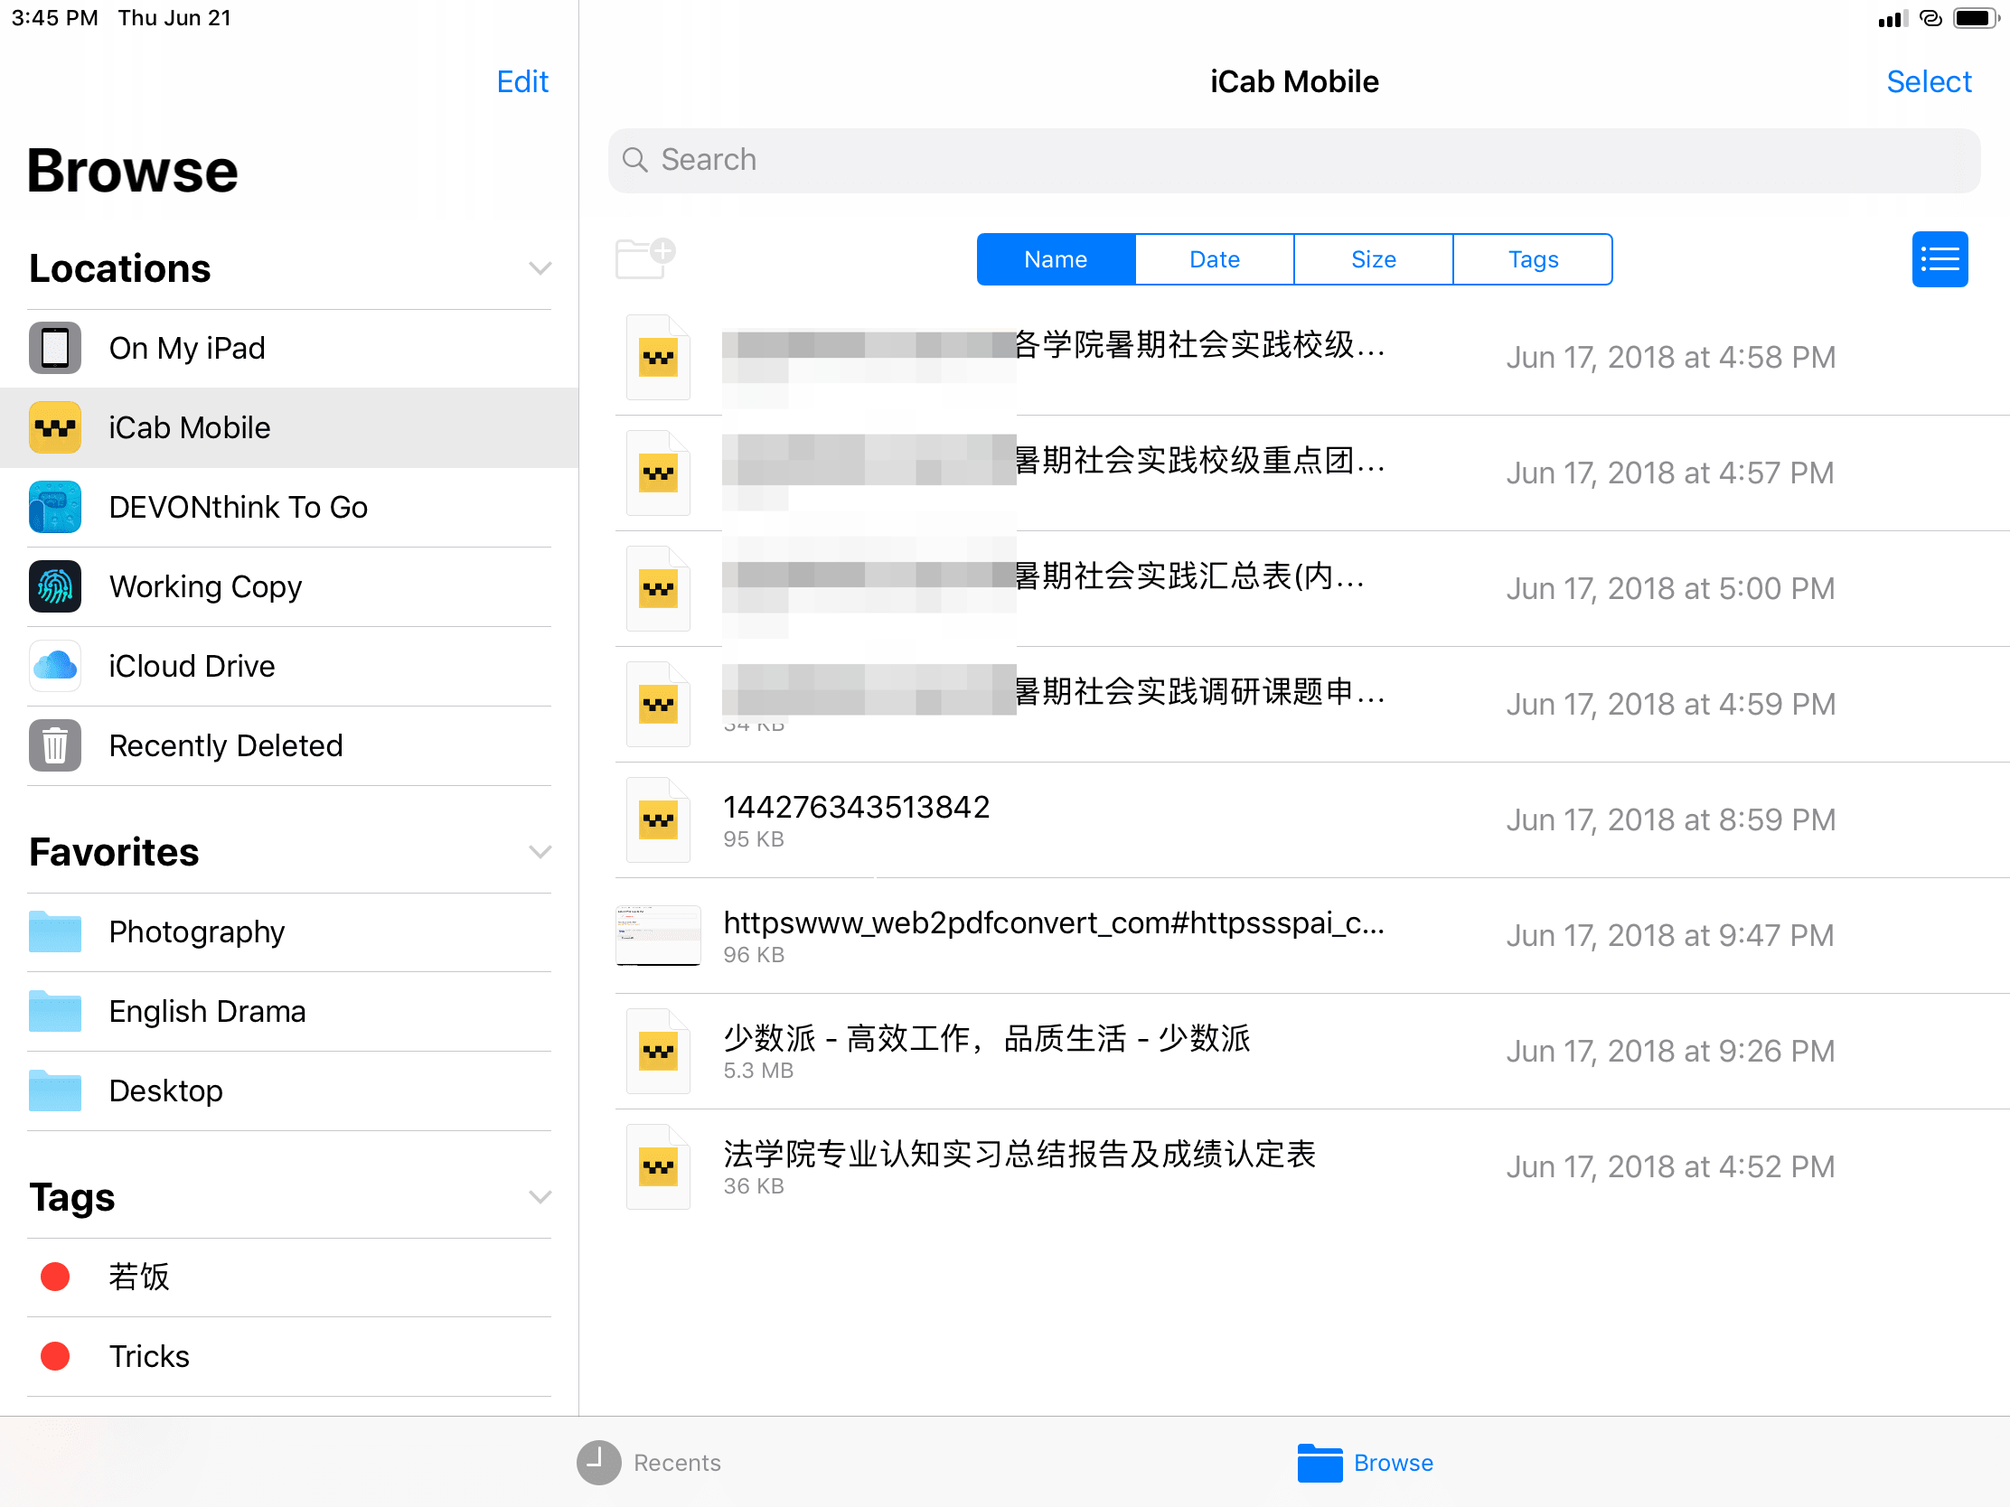This screenshot has height=1507, width=2010.
Task: Switch to the Browse tab
Action: (x=1365, y=1462)
